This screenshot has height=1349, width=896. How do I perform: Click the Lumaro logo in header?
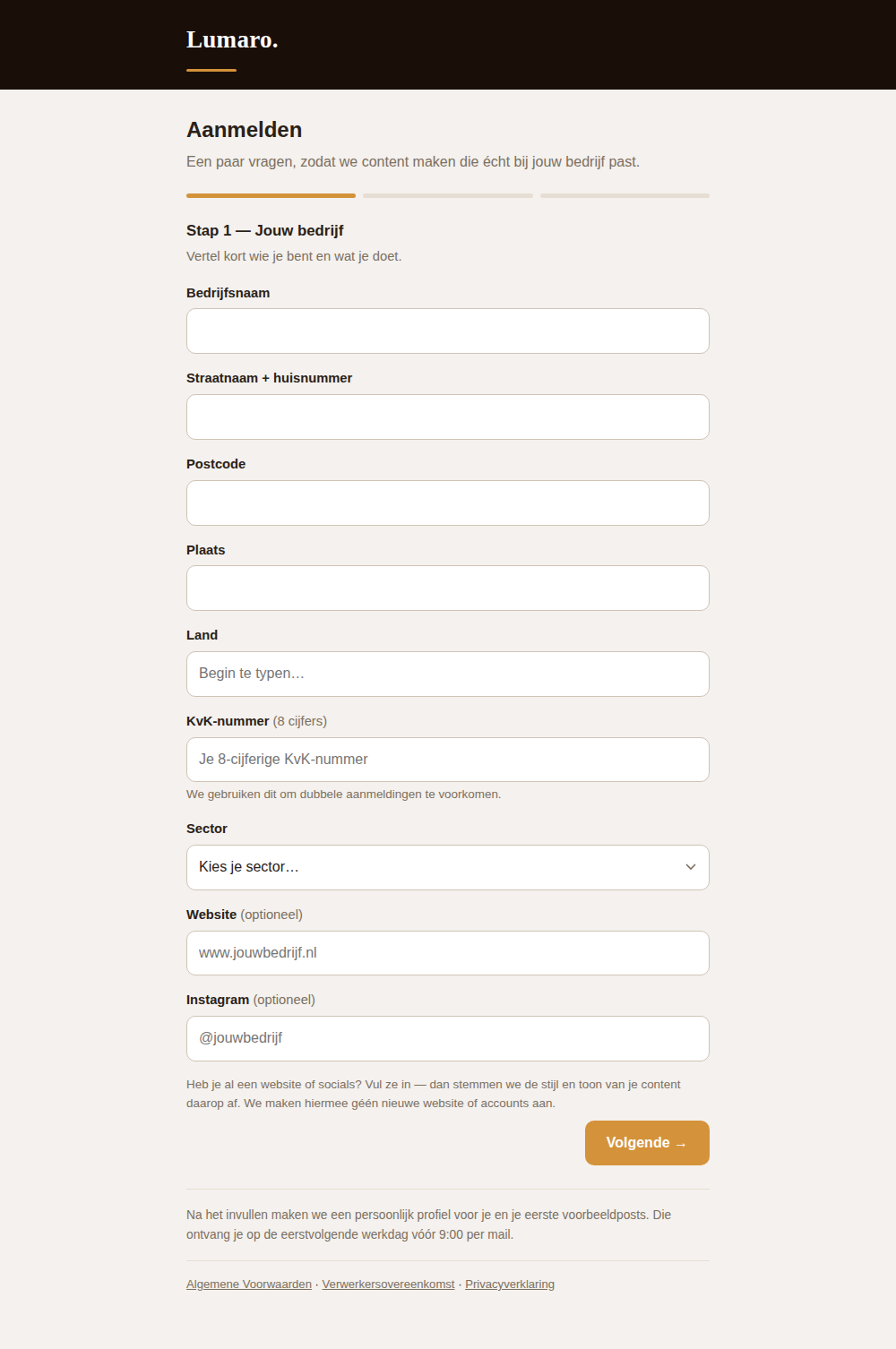(x=232, y=40)
